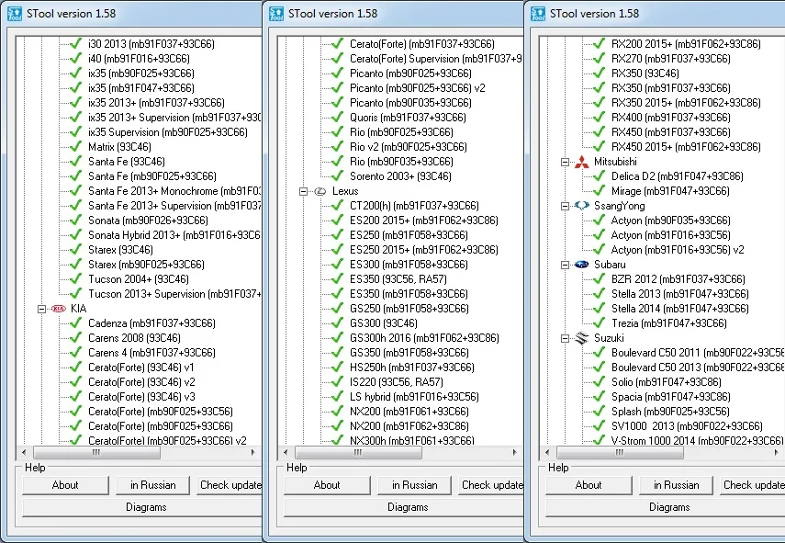Screen dimensions: 785x543
Task: Open About in the right window
Action: point(589,485)
